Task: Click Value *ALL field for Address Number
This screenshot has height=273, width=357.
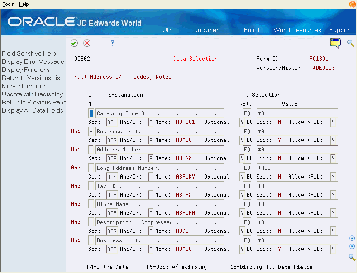Action: (297, 150)
